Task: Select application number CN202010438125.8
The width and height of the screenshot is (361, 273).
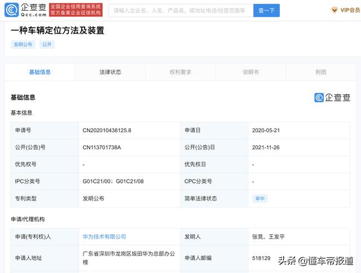Action: tap(107, 130)
